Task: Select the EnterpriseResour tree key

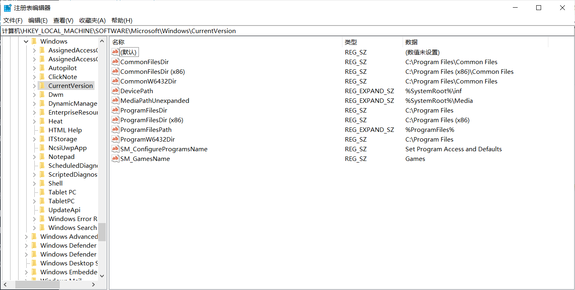Action: (x=73, y=112)
